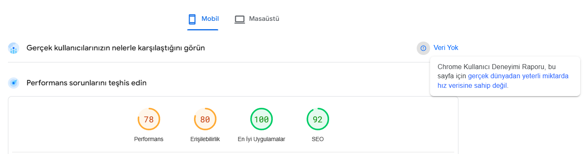This screenshot has width=584, height=154.
Task: Select the Erişilebilirlik score gauge 80
Action: pyautogui.click(x=205, y=119)
